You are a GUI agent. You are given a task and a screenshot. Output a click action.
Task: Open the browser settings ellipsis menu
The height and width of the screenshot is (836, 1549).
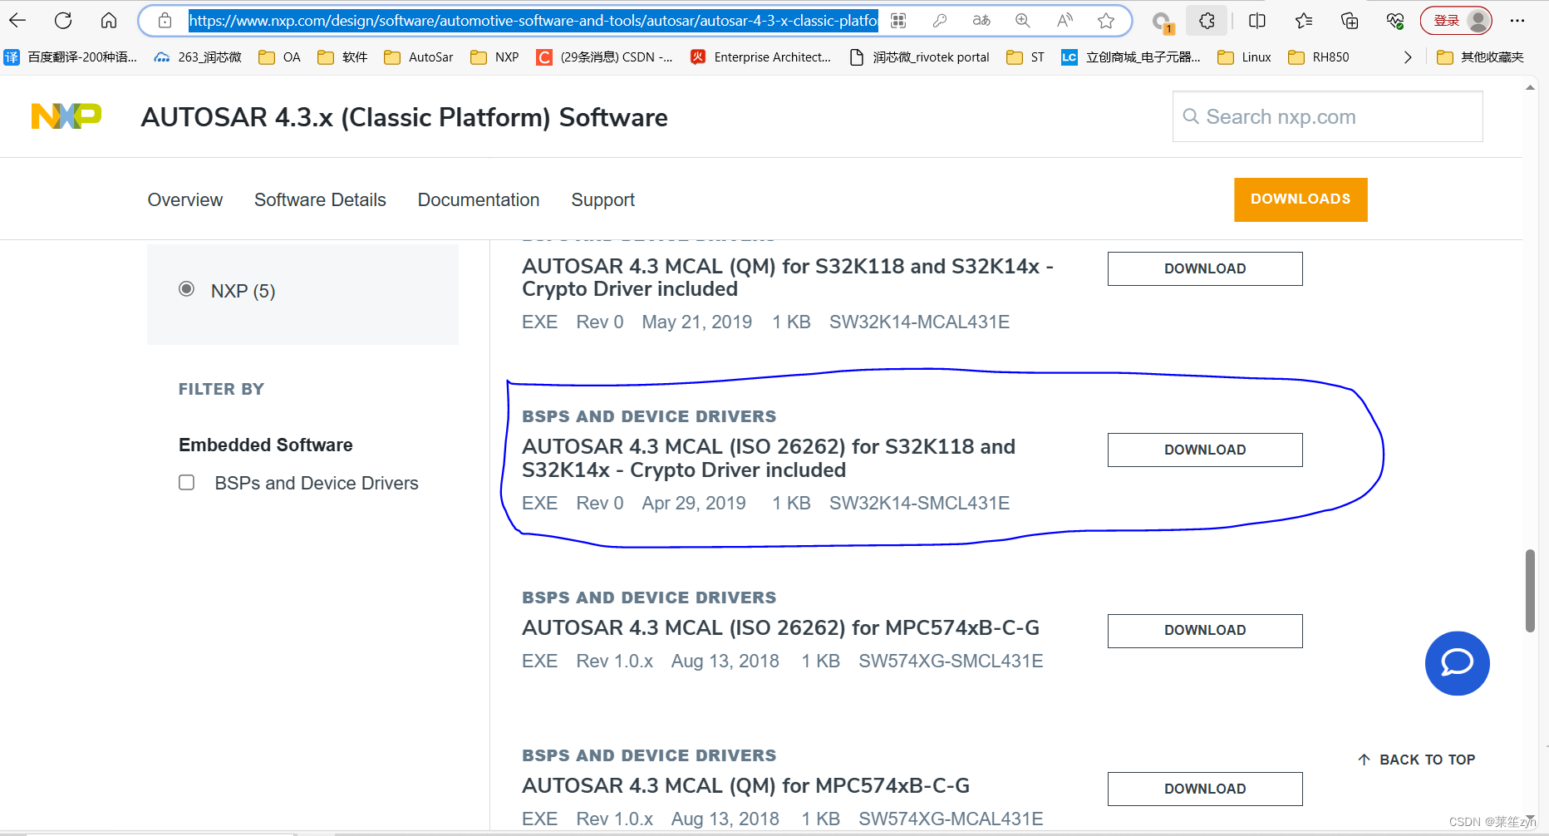click(1517, 21)
